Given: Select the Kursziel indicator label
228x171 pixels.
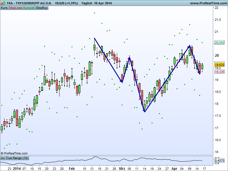Looking at the screenshot, I should [x=29, y=8].
